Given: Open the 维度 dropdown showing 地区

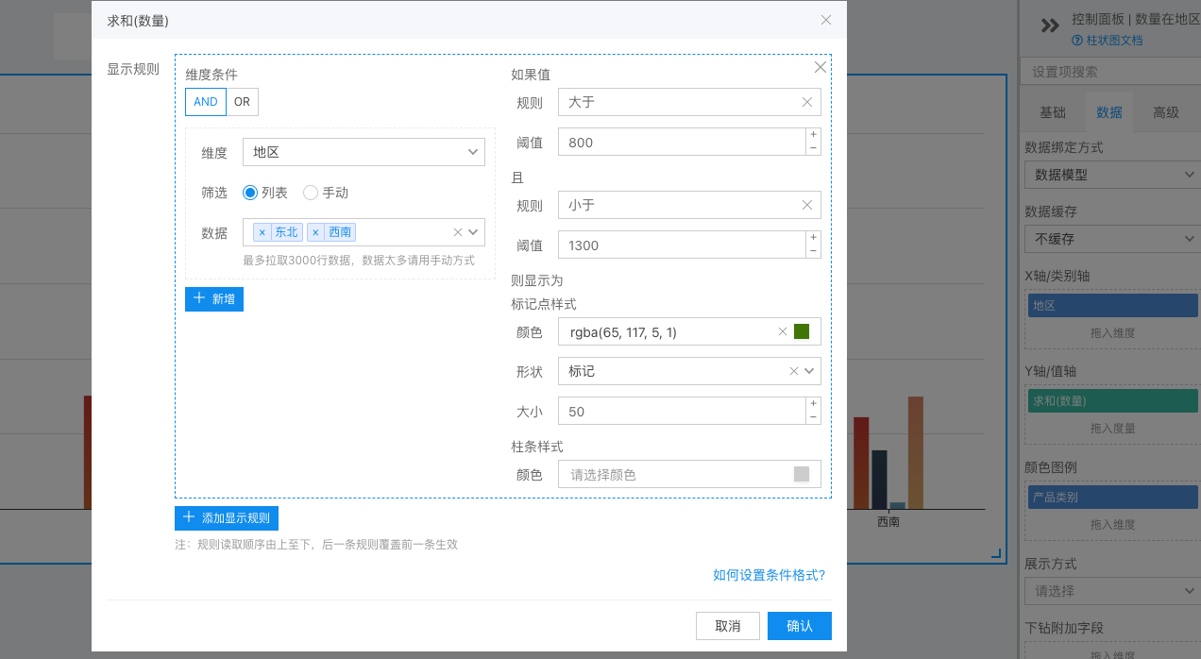Looking at the screenshot, I should (x=364, y=152).
